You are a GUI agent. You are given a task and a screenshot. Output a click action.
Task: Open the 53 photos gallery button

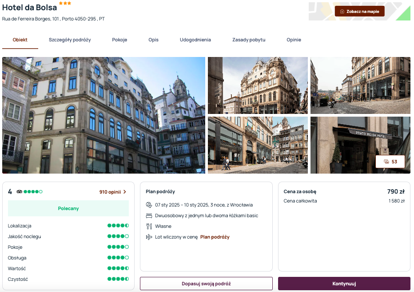point(390,162)
